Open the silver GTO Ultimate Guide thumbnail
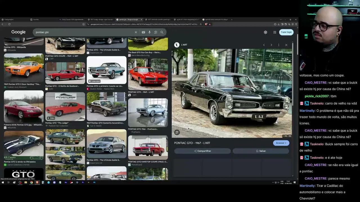This screenshot has height=202, width=360. 107,144
